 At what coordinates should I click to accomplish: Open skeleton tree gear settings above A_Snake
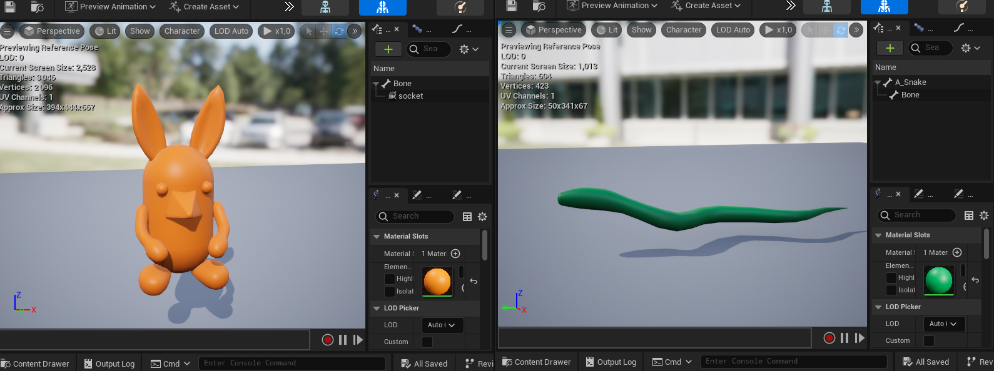(x=969, y=48)
